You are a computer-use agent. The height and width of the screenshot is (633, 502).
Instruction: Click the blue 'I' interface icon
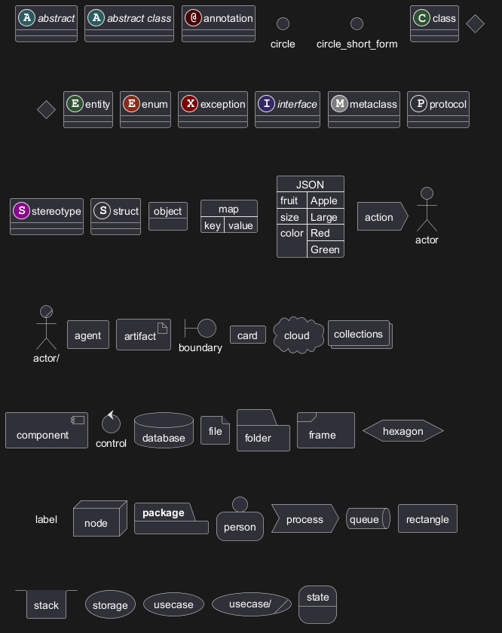click(266, 104)
